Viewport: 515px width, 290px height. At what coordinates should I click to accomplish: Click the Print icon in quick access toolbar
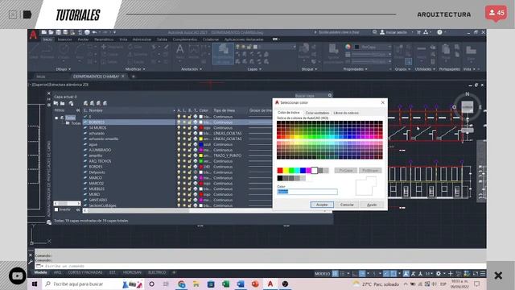point(87,32)
